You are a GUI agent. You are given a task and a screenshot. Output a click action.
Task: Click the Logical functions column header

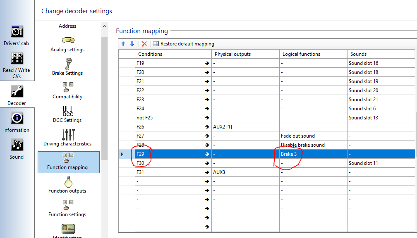pos(313,54)
